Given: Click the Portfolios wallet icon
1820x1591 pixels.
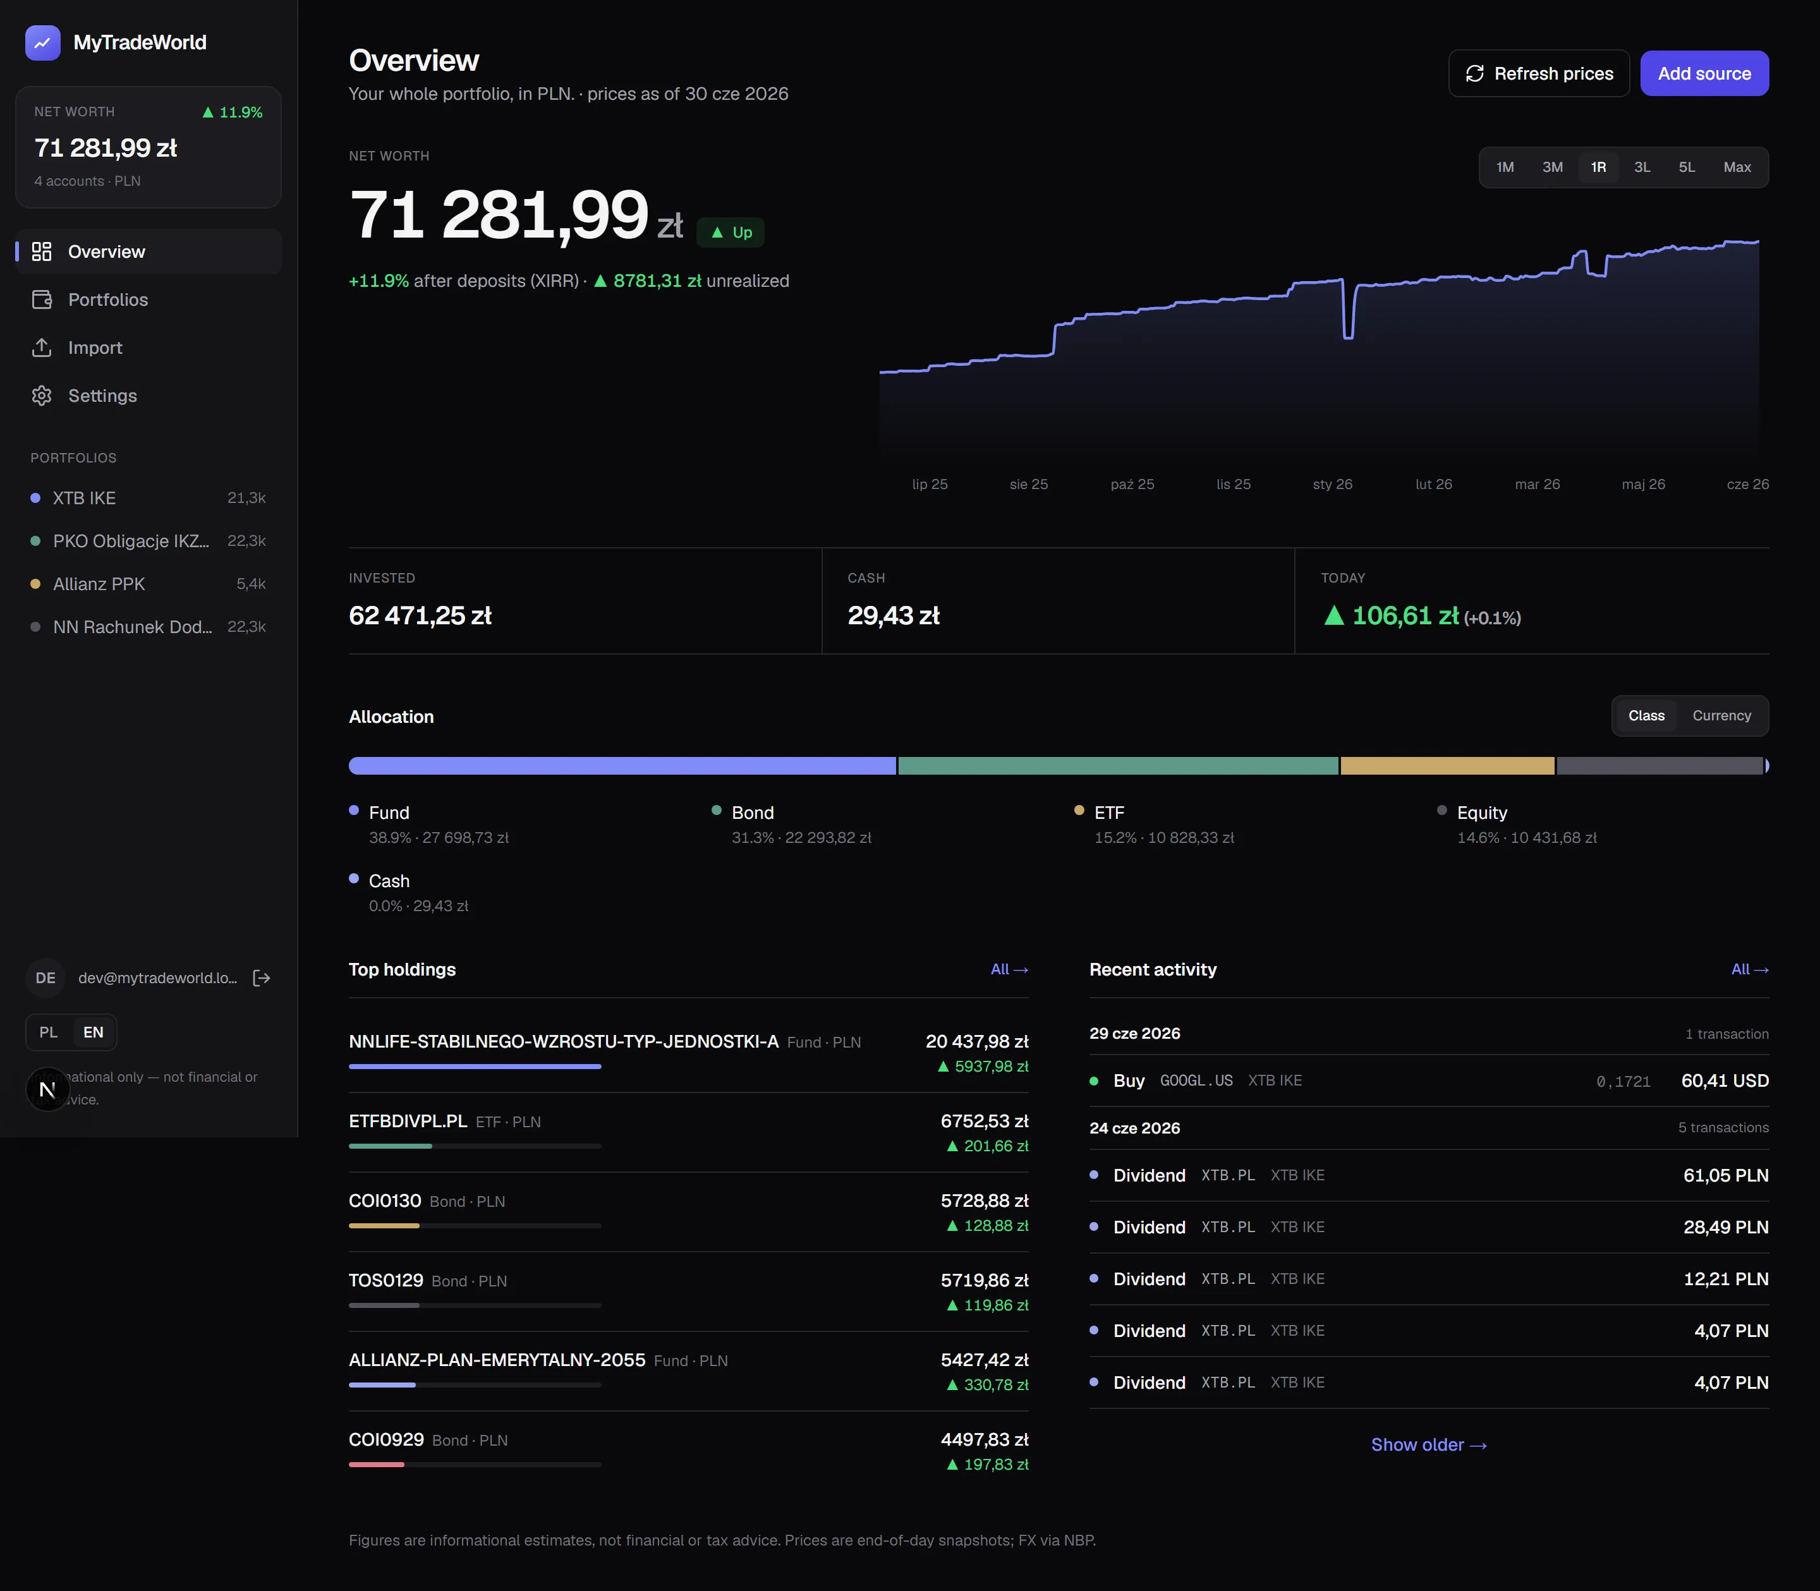Looking at the screenshot, I should point(42,299).
